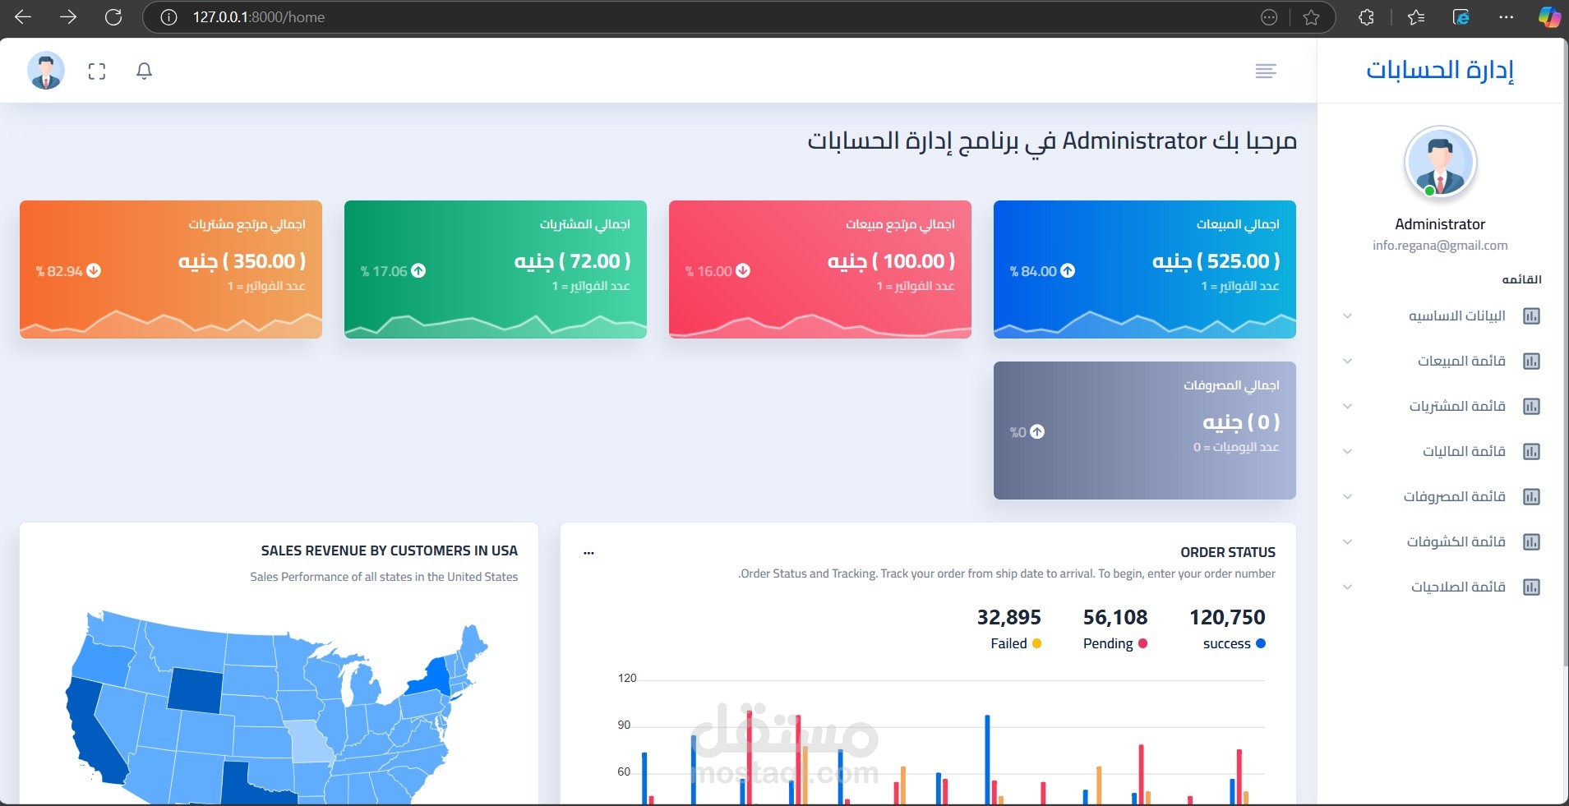Image resolution: width=1569 pixels, height=806 pixels.
Task: Expand chevron for قائمة المبيعات
Action: (x=1347, y=361)
